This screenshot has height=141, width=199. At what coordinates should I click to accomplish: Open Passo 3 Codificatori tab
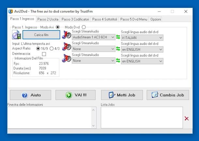click(75, 19)
